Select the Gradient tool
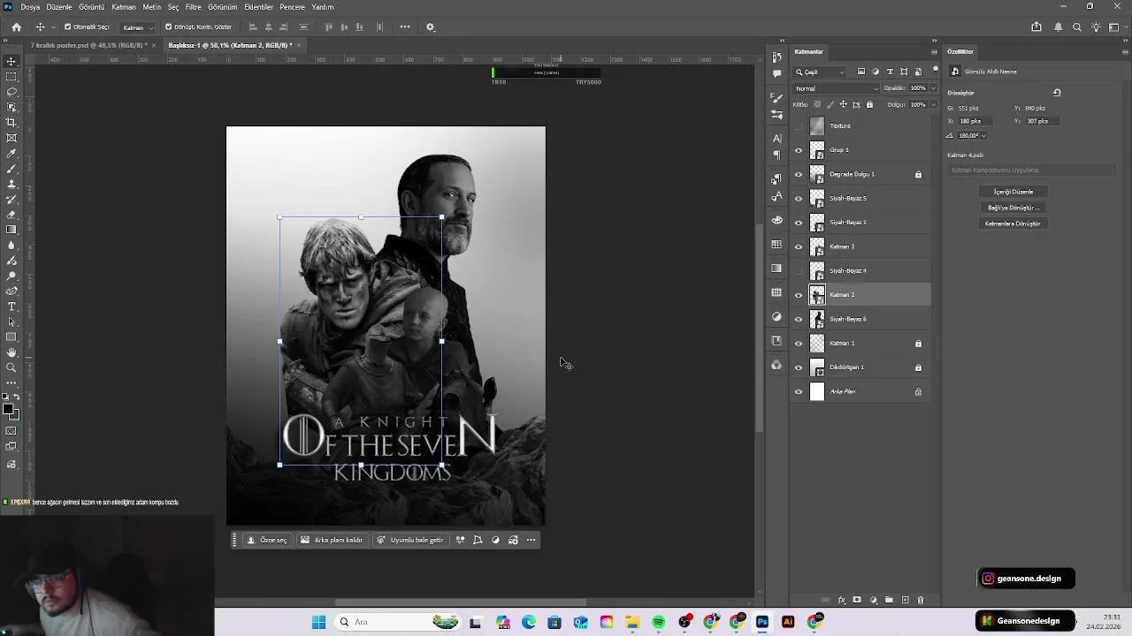This screenshot has width=1132, height=636. click(11, 230)
